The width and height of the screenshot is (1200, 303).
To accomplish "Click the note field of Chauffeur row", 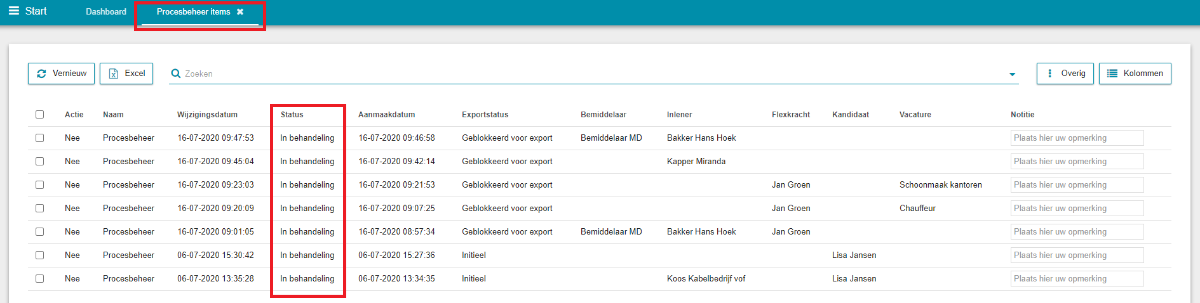I will (x=1077, y=209).
